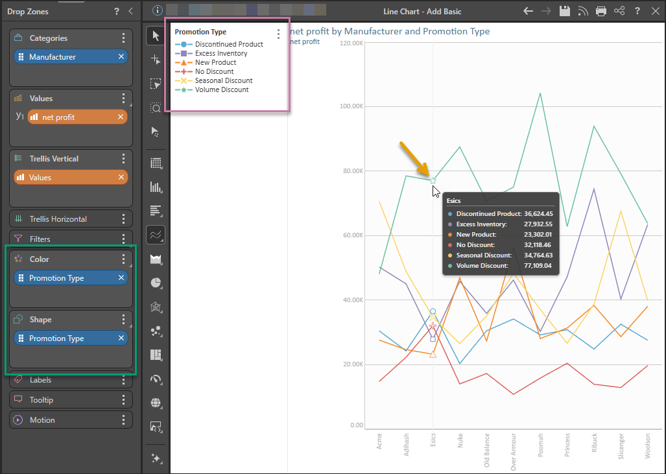
Task: Select the area chart icon
Action: tap(156, 259)
